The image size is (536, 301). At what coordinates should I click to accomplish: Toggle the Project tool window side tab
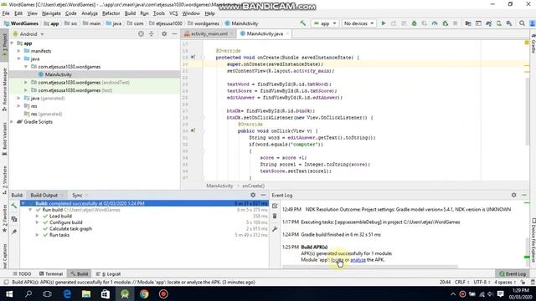click(x=4, y=44)
